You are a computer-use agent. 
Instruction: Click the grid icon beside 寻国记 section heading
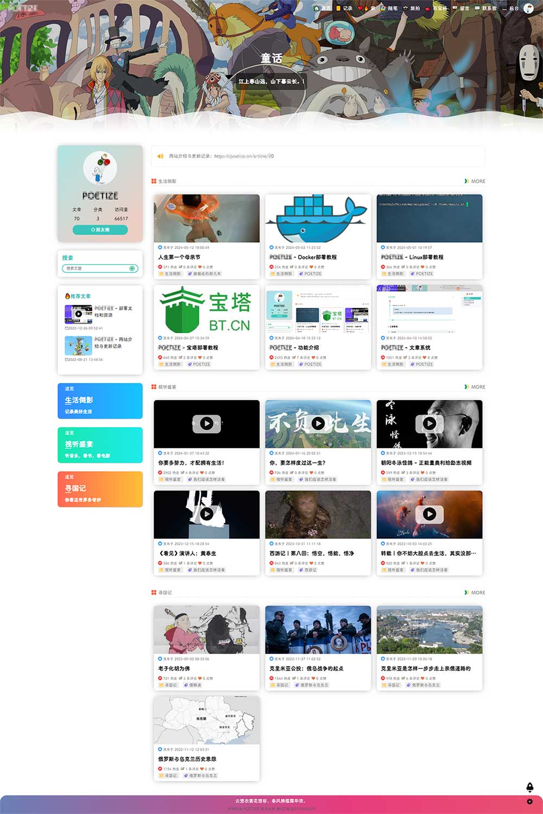pos(154,593)
